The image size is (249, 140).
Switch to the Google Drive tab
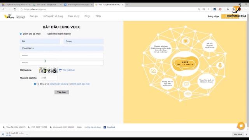point(47,5)
